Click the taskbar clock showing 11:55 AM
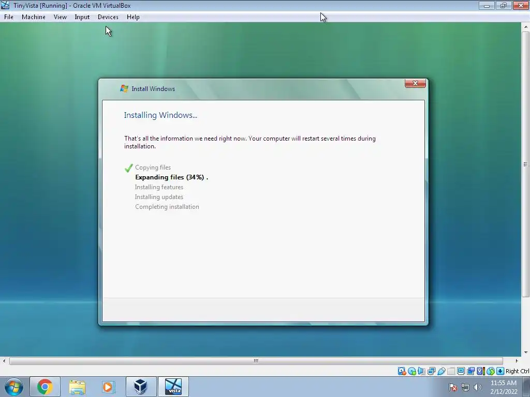Screen dimensions: 530x397 click(504, 387)
